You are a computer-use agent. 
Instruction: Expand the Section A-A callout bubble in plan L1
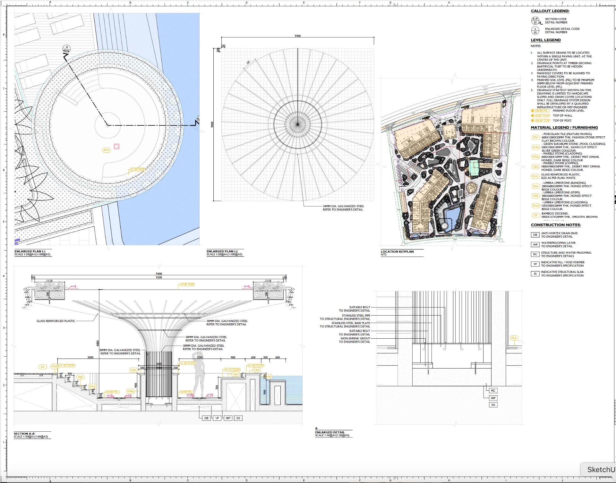(x=66, y=48)
